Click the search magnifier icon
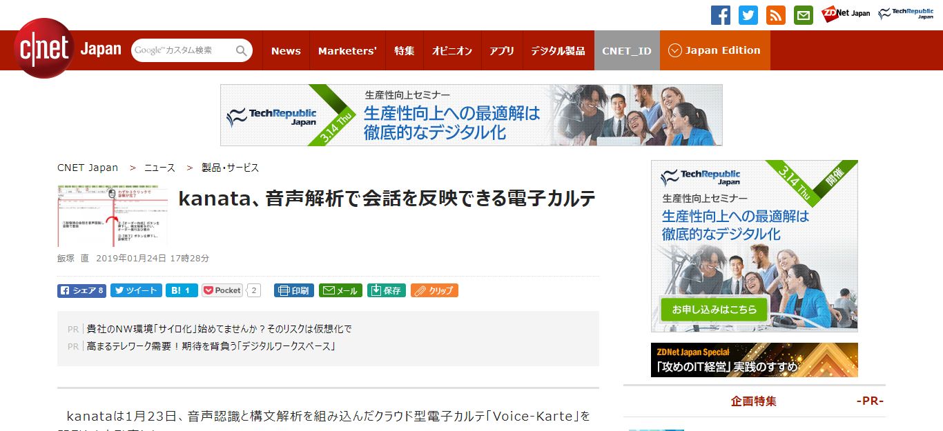The image size is (943, 431). point(241,50)
